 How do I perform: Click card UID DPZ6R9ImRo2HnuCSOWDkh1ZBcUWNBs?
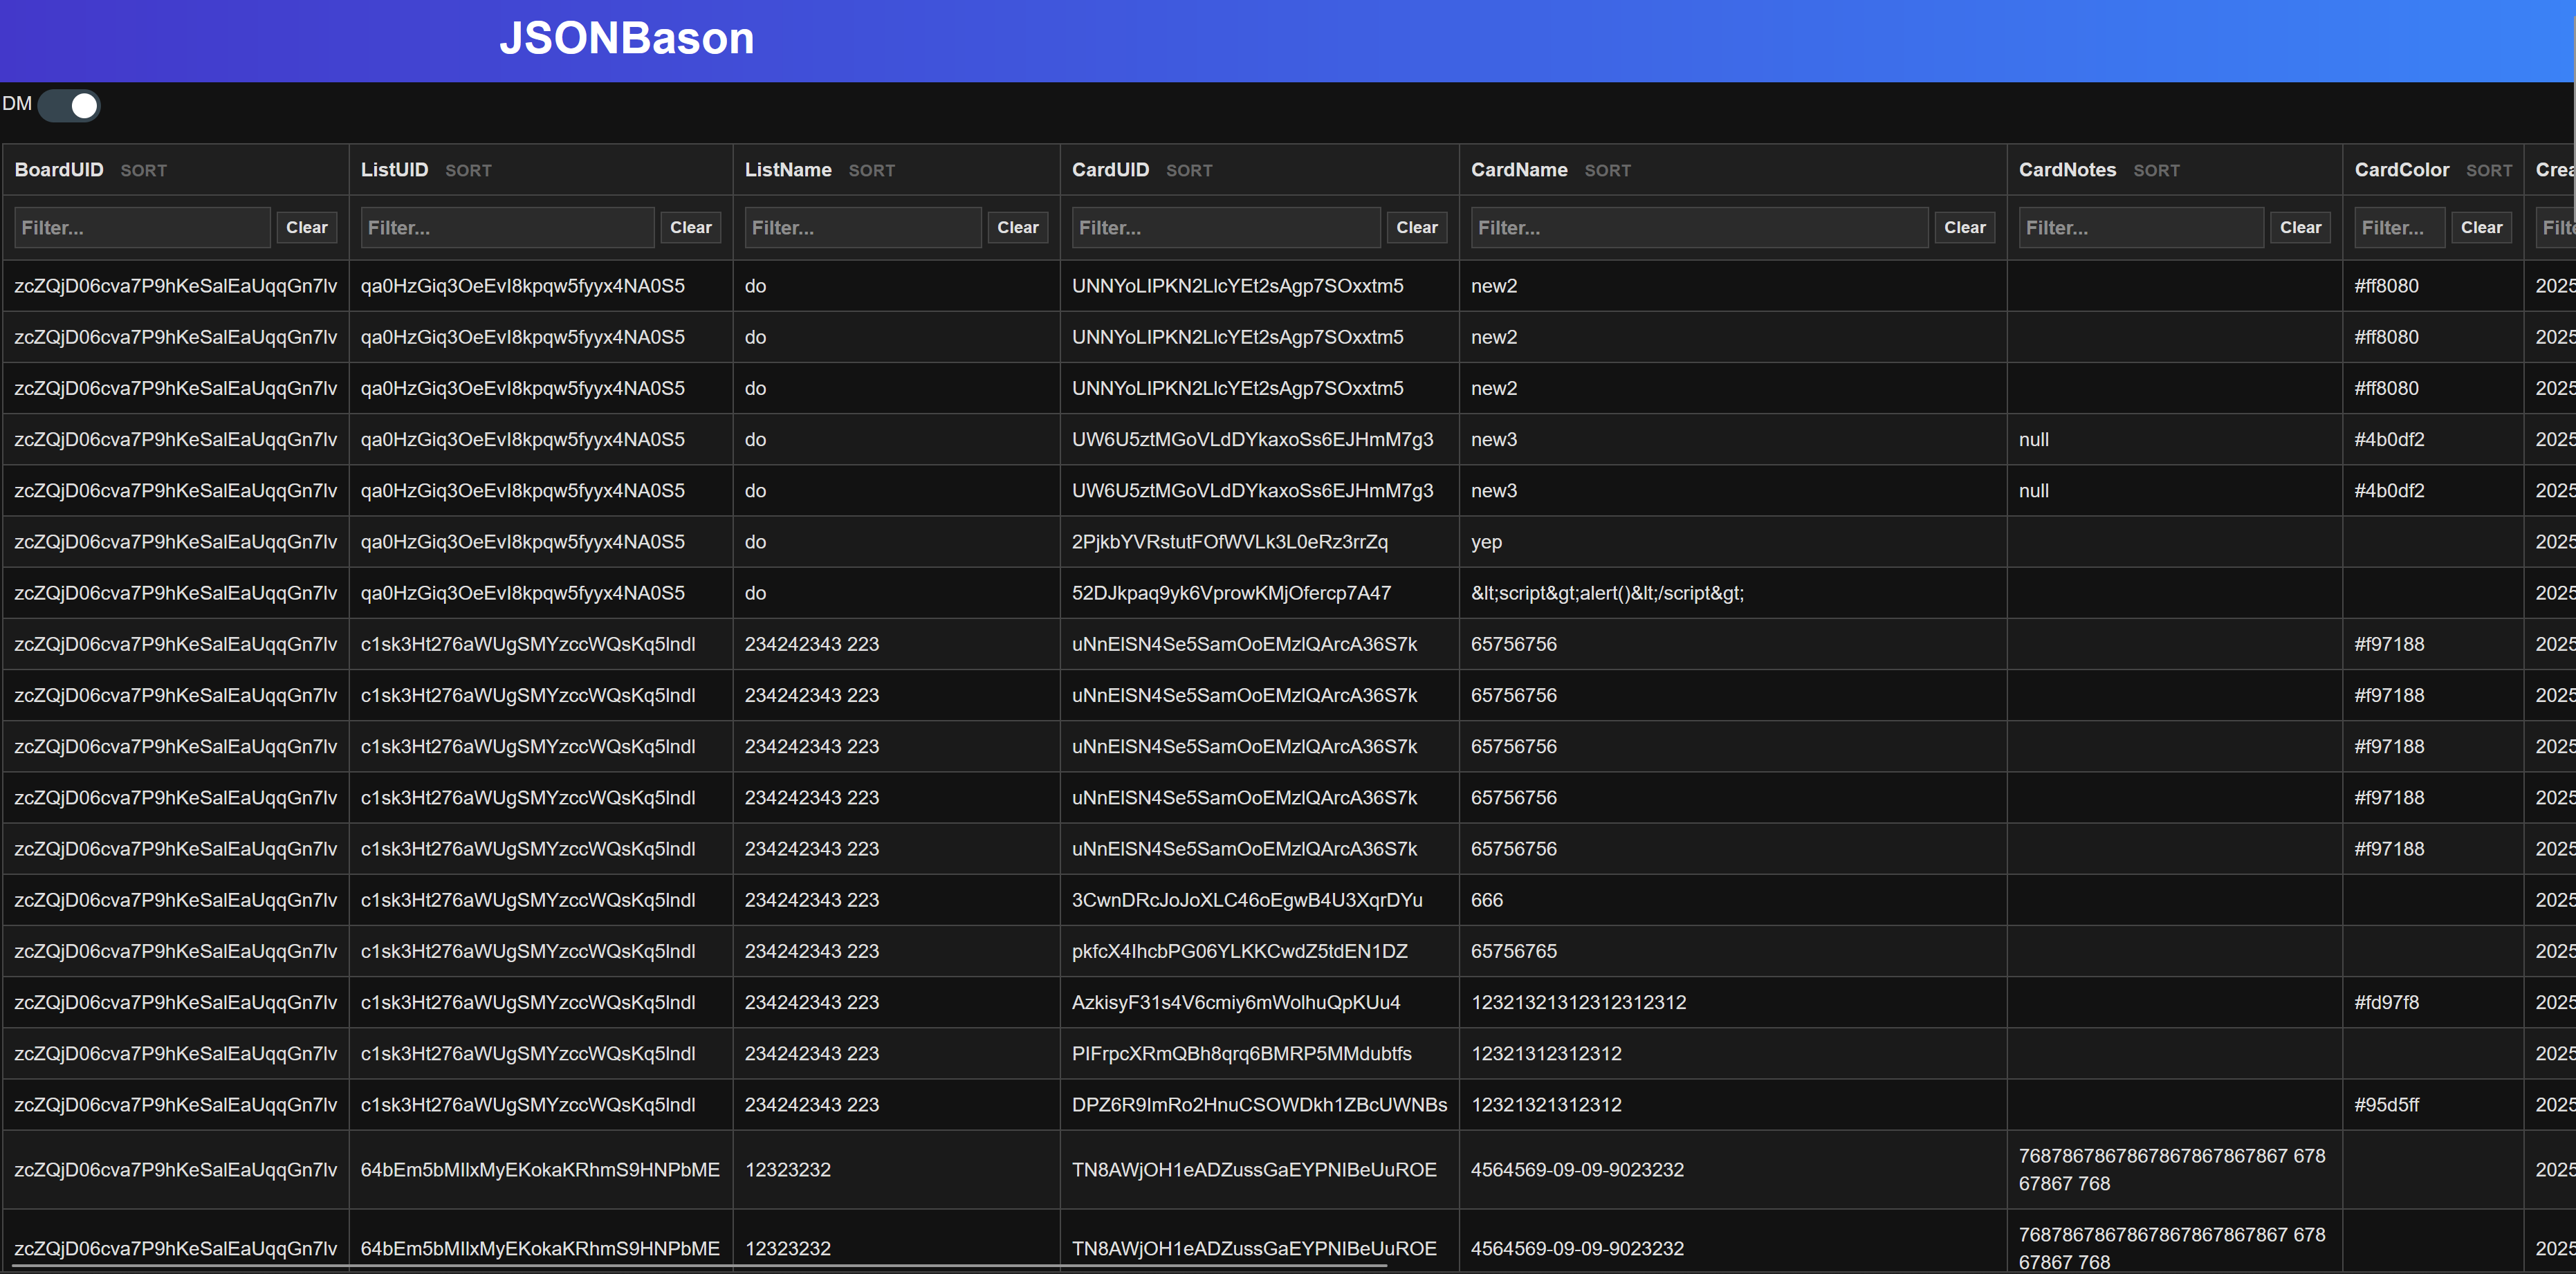(x=1259, y=1105)
